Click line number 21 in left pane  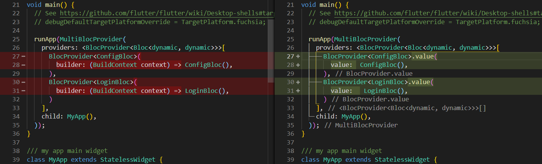[x=16, y=5]
